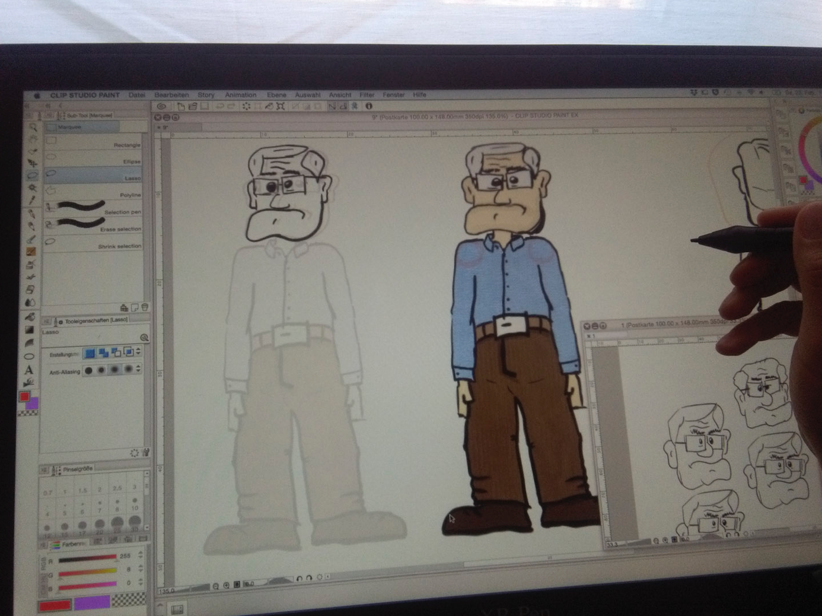Choose the strongest Anti-Aliasing option
This screenshot has height=616, width=822.
[x=128, y=370]
